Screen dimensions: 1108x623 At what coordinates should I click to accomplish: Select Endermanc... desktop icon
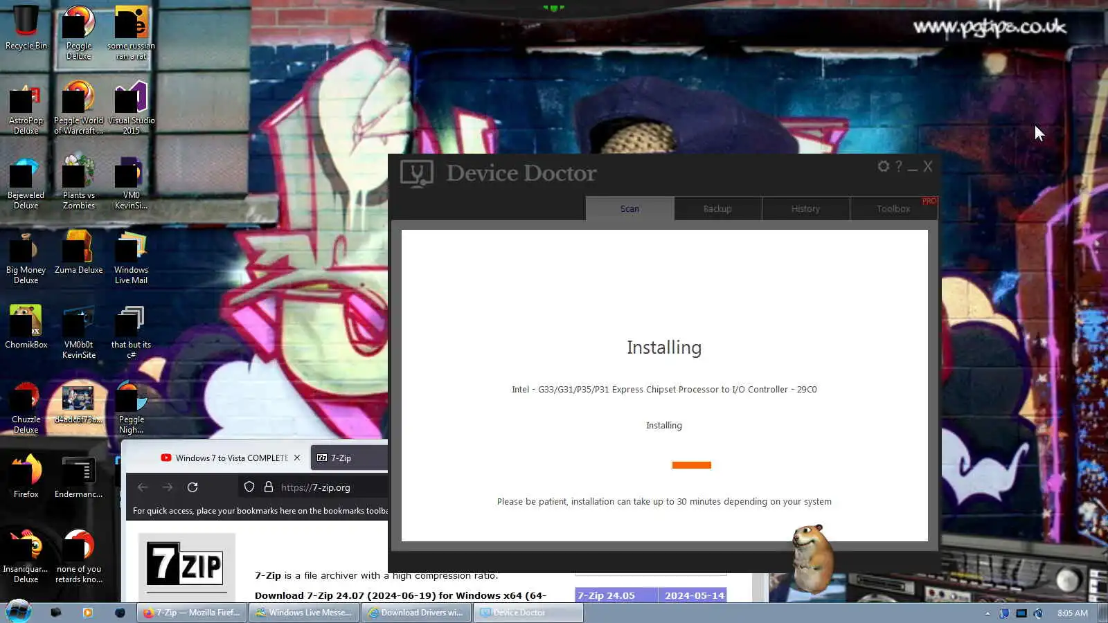[x=78, y=476]
